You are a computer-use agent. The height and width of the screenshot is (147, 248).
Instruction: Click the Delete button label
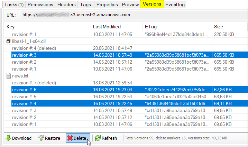80,138
